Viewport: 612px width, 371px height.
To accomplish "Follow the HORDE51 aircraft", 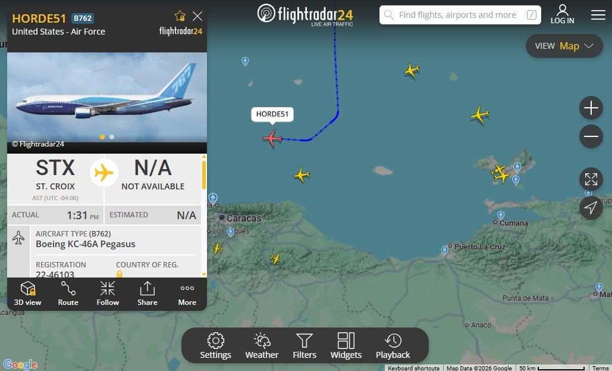I will click(x=108, y=294).
